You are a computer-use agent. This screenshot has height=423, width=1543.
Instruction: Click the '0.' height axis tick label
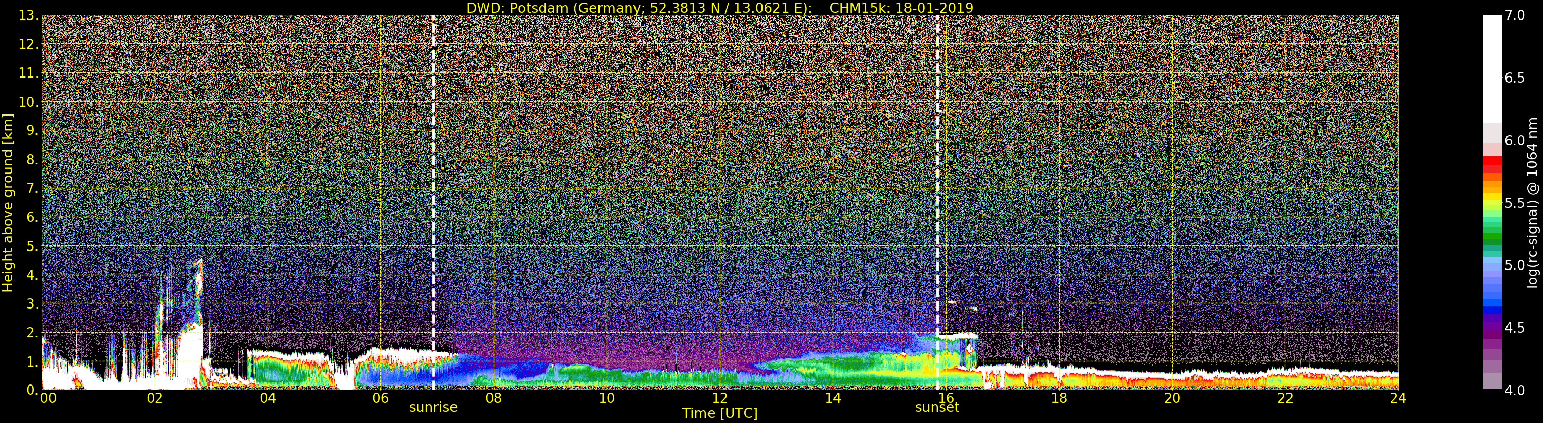[x=32, y=390]
